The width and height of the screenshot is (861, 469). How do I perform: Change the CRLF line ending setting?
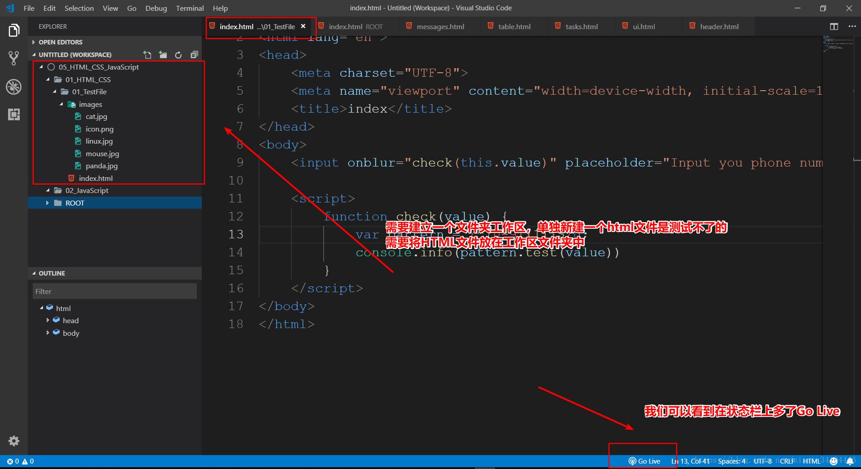787,461
